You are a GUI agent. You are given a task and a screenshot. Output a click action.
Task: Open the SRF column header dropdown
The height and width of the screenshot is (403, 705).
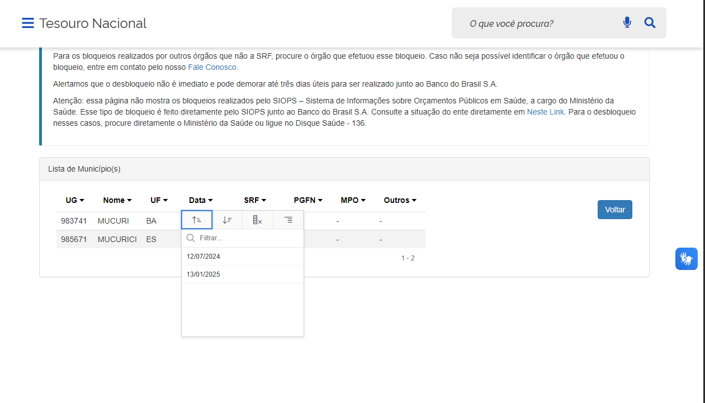point(255,200)
